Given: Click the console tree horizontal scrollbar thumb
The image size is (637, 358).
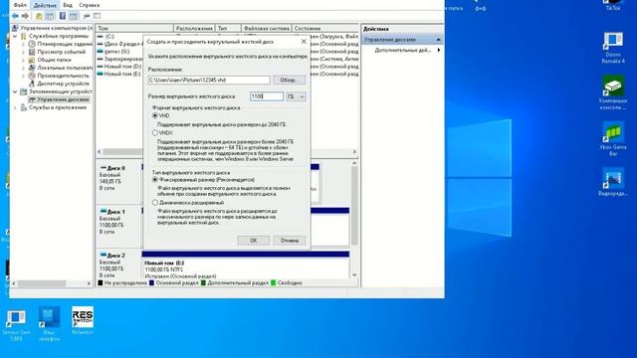Looking at the screenshot, I should click(42, 283).
